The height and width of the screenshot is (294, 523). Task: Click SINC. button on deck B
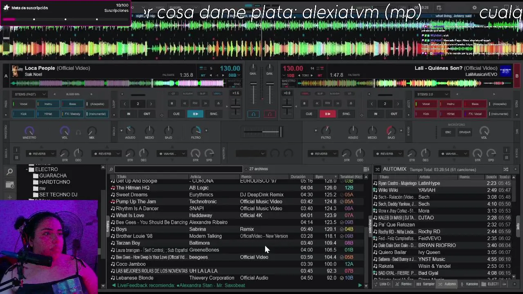(346, 114)
